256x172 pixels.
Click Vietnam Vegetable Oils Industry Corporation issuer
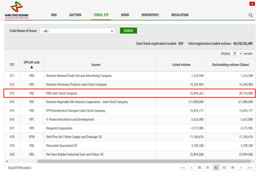pyautogui.click(x=87, y=102)
